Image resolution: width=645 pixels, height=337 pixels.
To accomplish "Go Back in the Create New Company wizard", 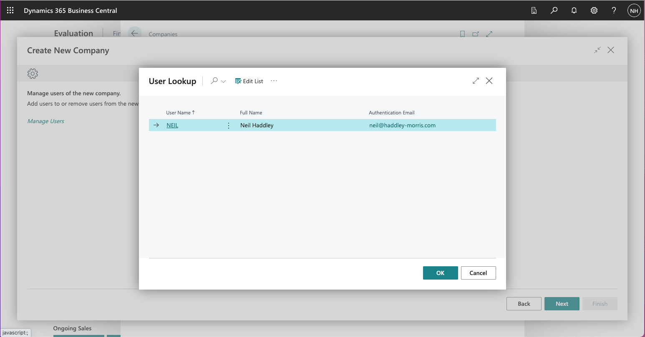I will click(524, 304).
